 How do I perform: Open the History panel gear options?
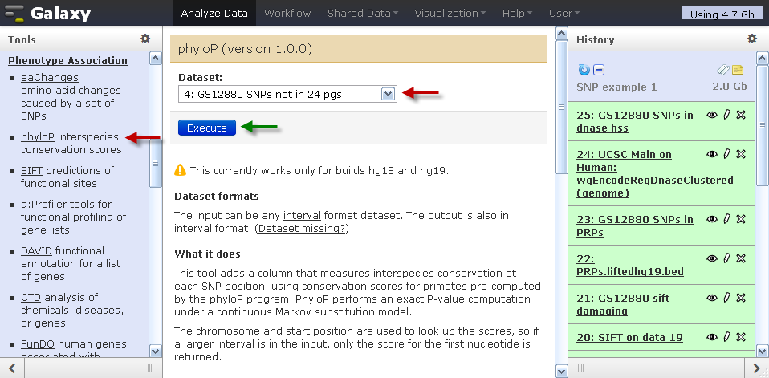click(752, 39)
